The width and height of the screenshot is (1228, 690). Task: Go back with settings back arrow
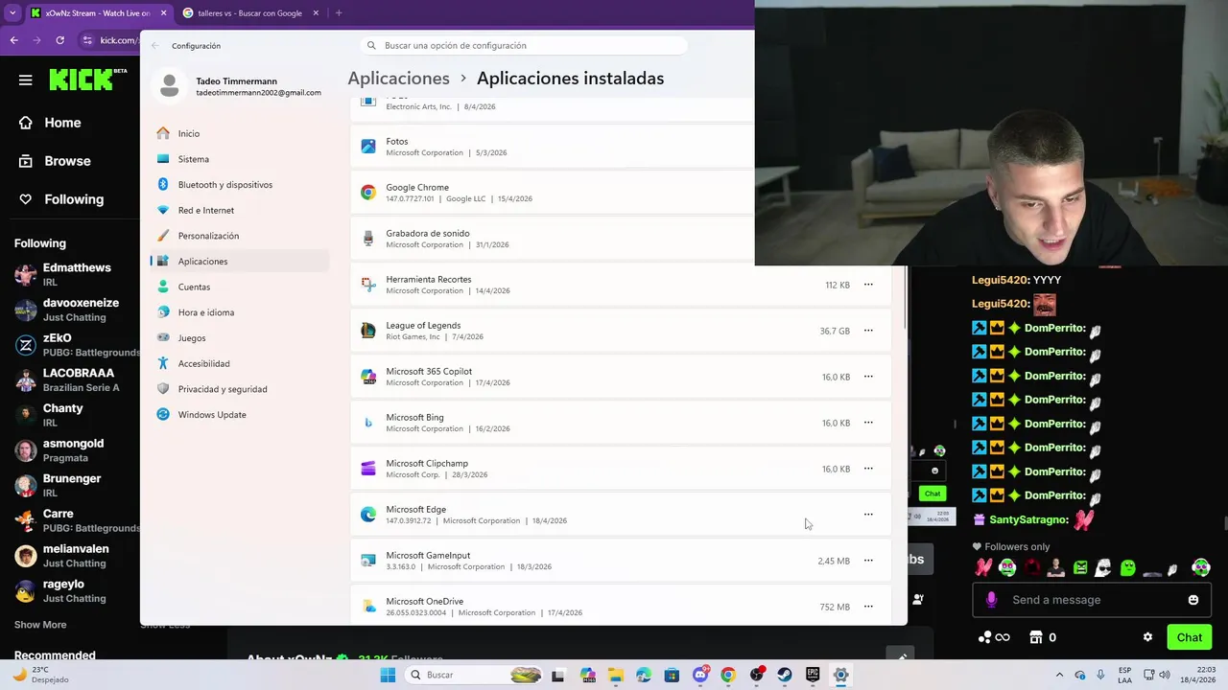[x=155, y=45]
